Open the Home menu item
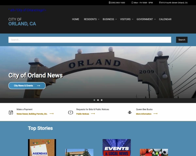Screen dimensions: 196x156 [75, 19]
